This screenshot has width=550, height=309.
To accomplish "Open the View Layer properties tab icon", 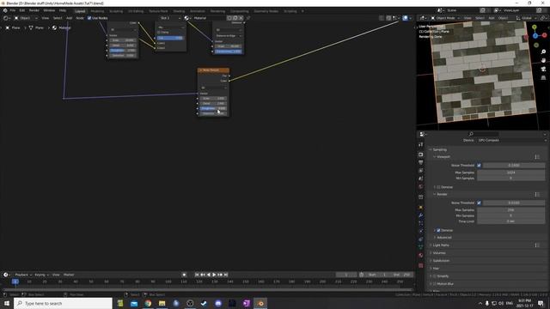I will [421, 171].
